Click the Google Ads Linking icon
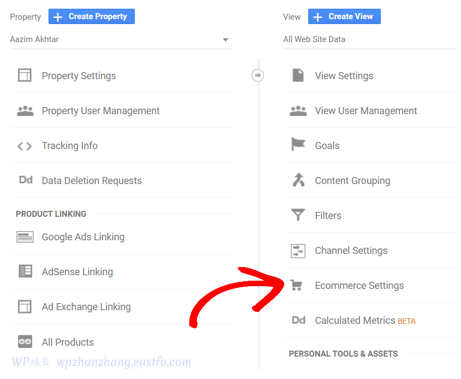The height and width of the screenshot is (379, 461). tap(25, 237)
